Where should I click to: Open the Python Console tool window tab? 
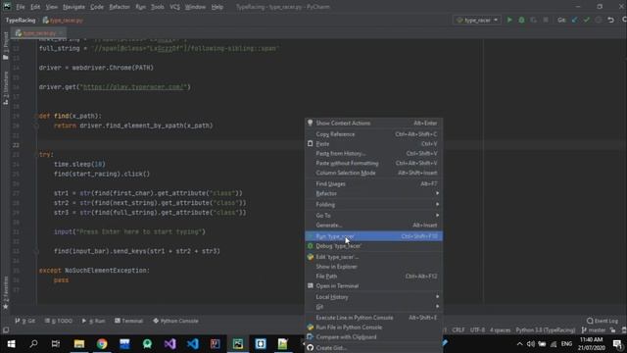click(175, 321)
